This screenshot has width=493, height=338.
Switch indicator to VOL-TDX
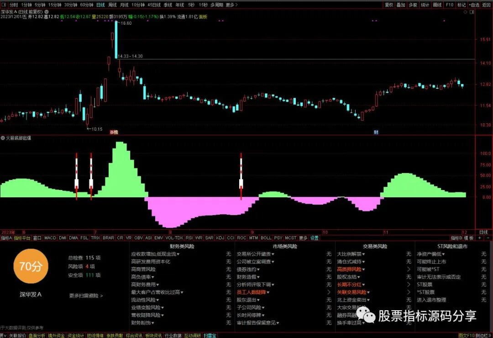[x=174, y=238]
